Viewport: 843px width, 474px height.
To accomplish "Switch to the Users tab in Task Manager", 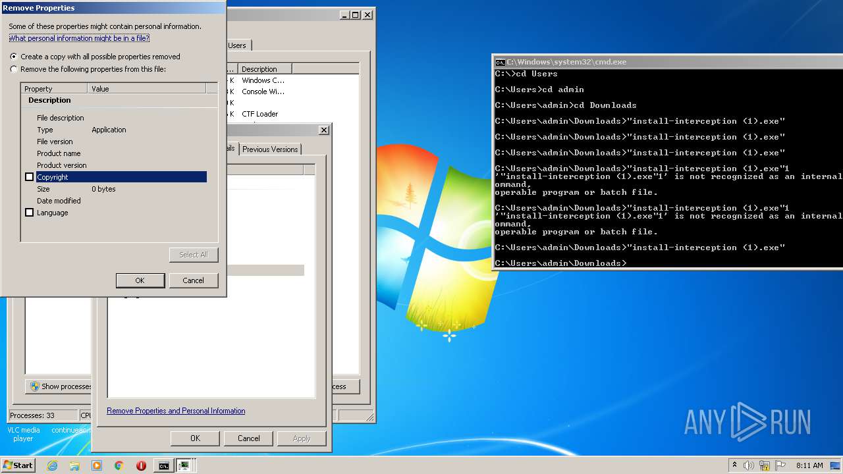I will pos(237,45).
